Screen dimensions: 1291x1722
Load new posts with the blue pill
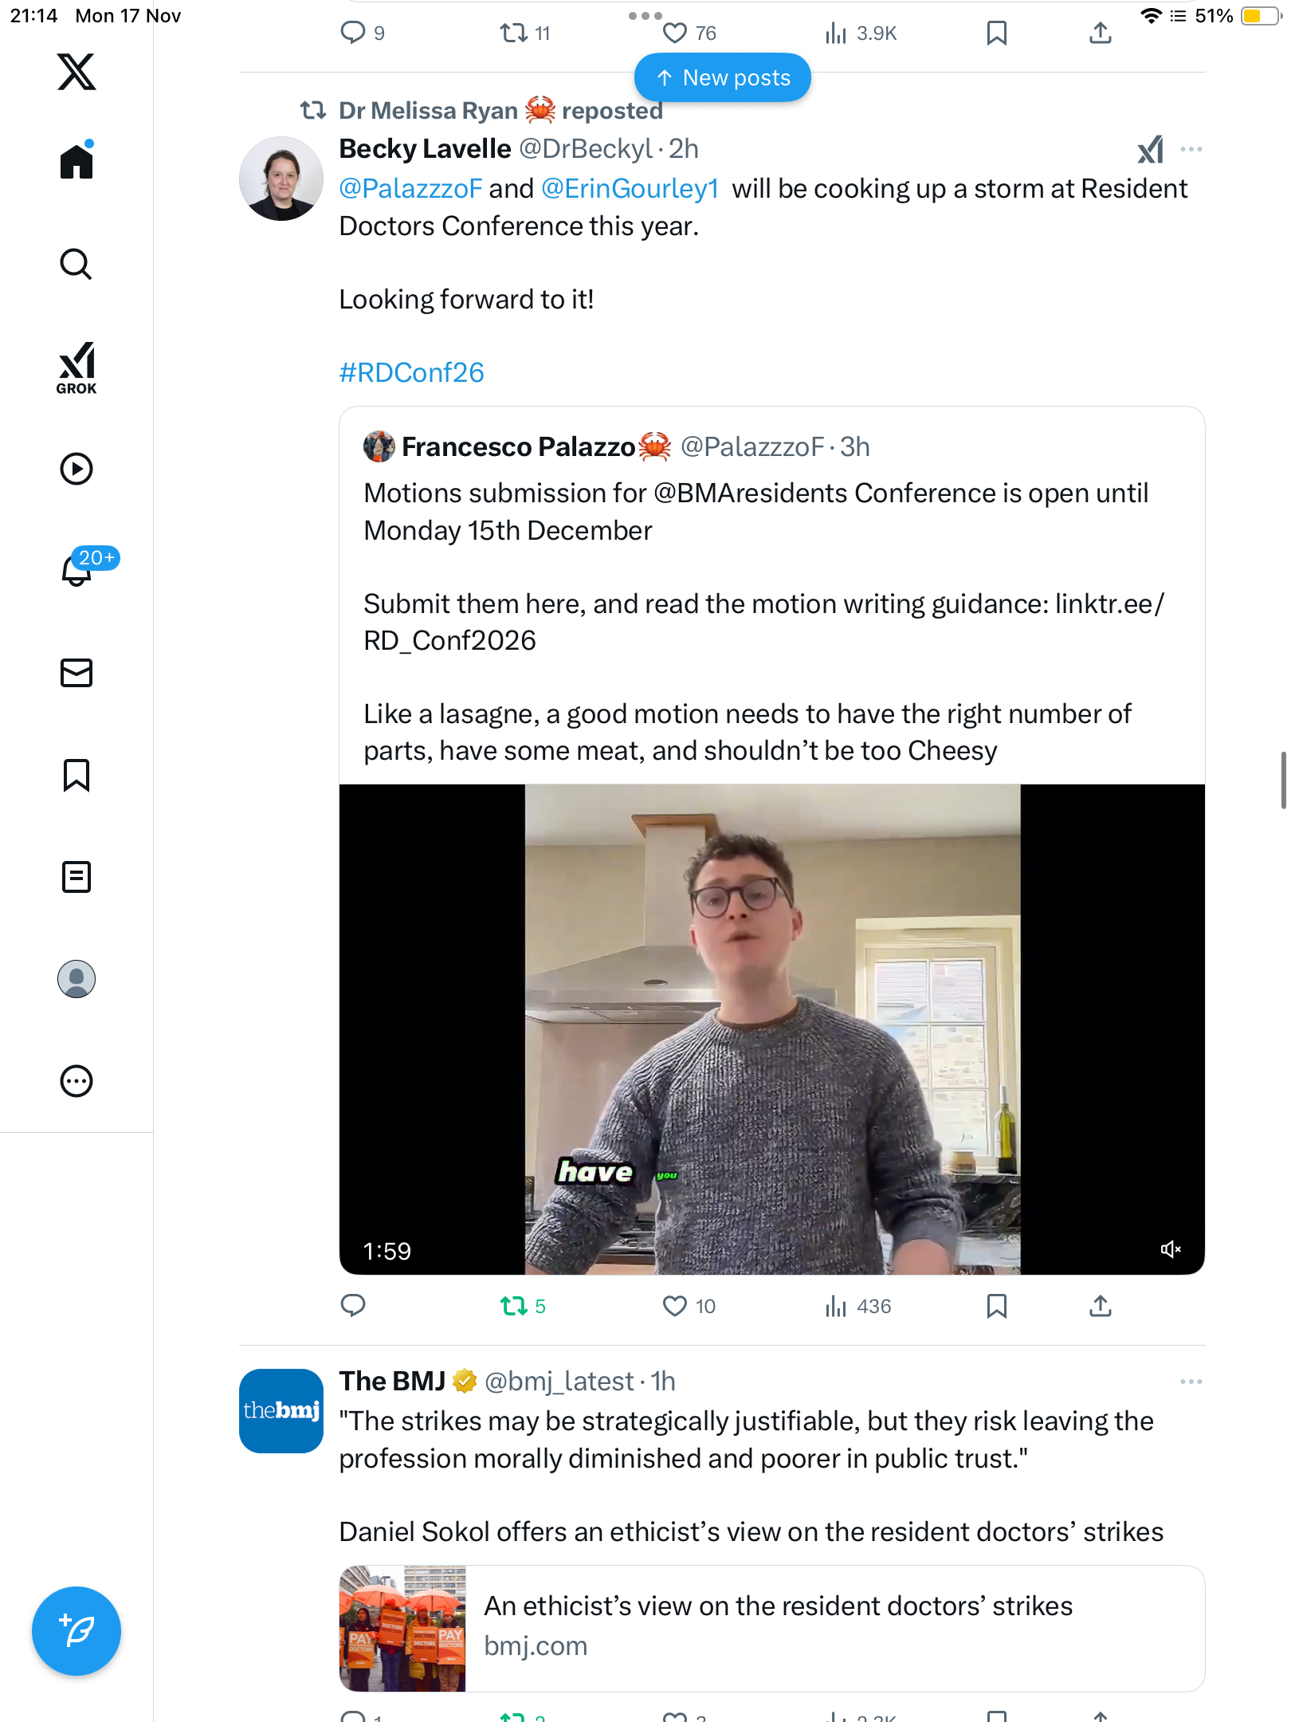723,77
